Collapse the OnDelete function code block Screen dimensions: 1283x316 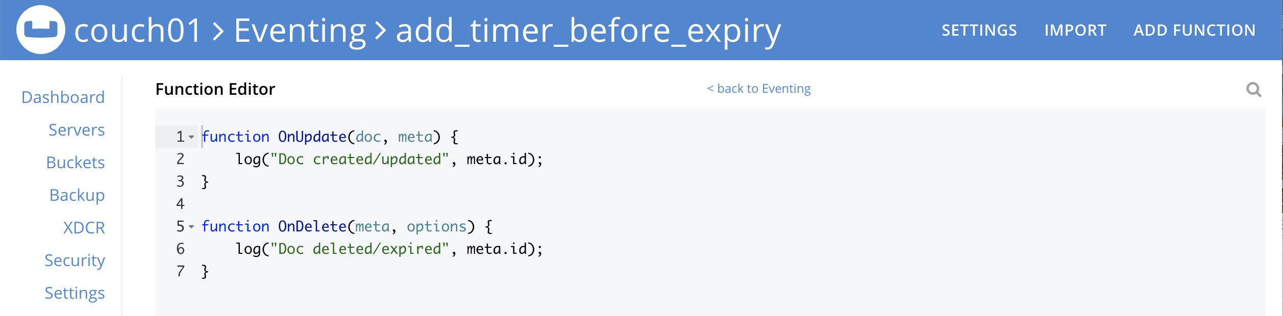tap(191, 227)
